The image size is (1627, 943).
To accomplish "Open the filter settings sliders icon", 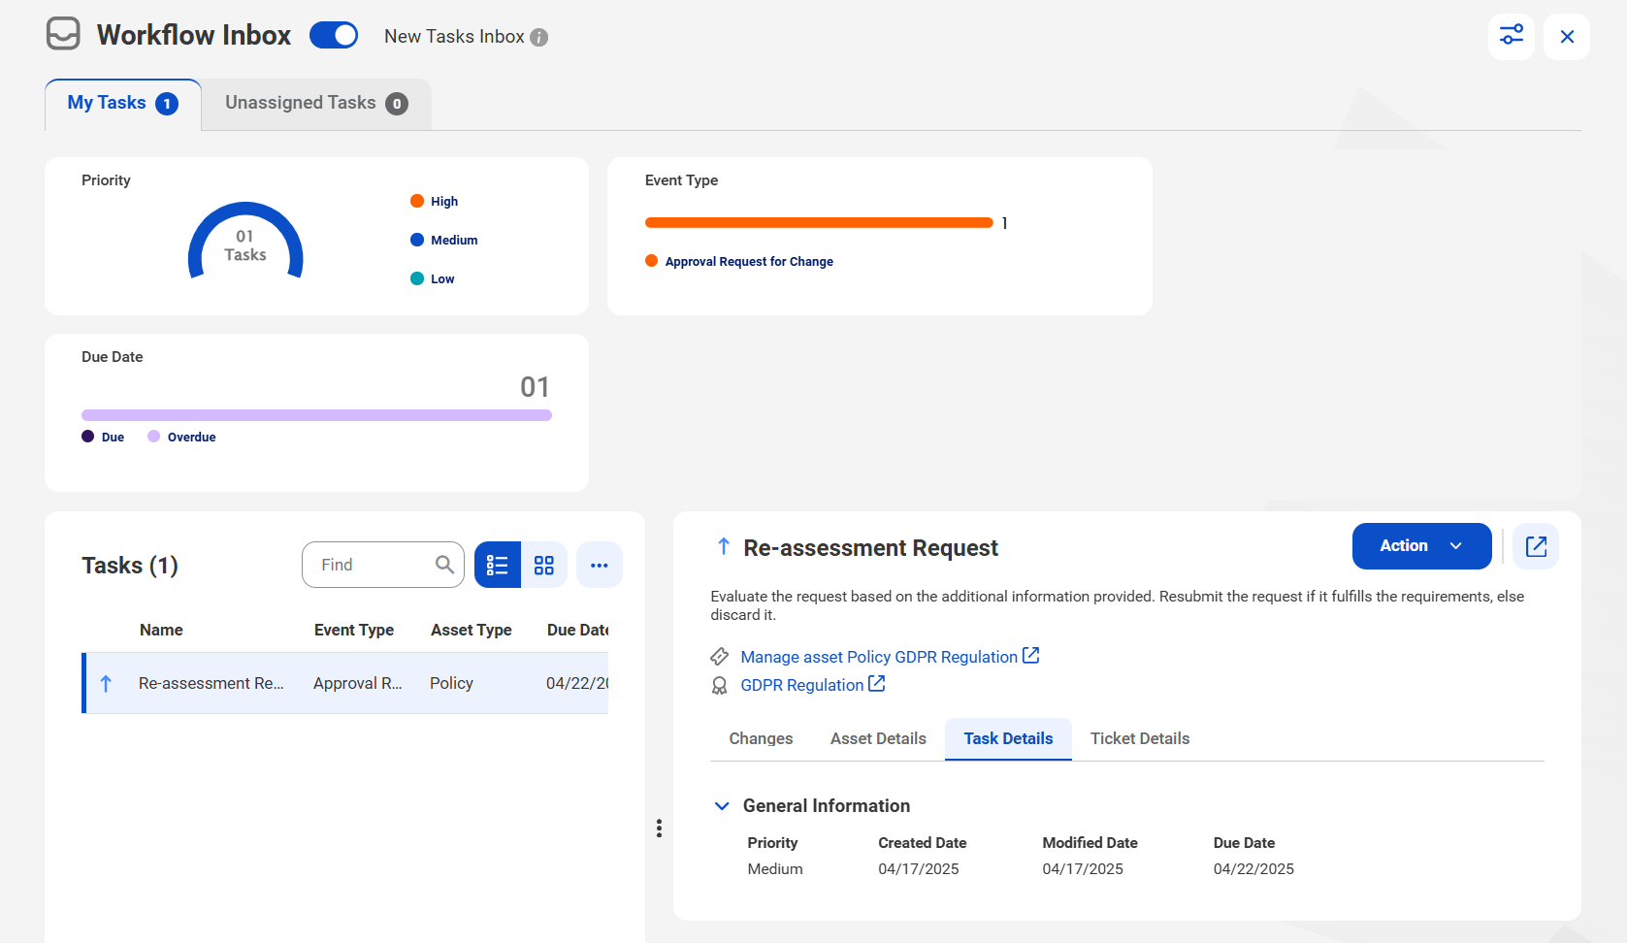I will click(x=1512, y=36).
